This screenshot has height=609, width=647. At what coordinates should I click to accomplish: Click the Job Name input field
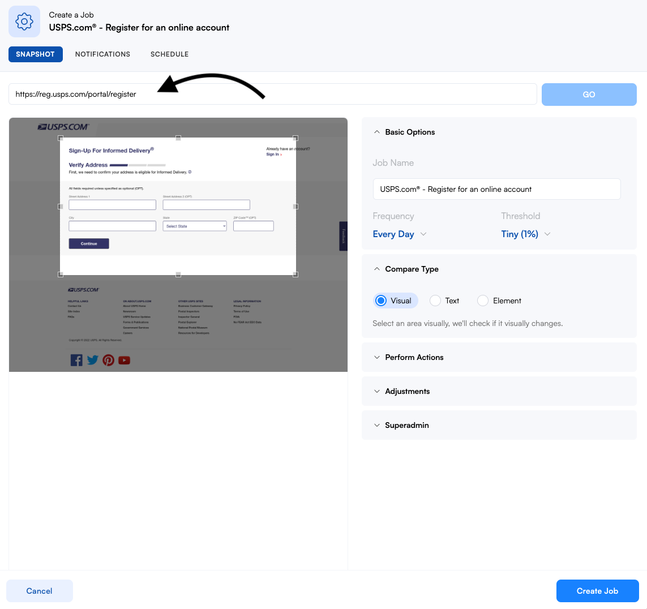click(x=497, y=189)
